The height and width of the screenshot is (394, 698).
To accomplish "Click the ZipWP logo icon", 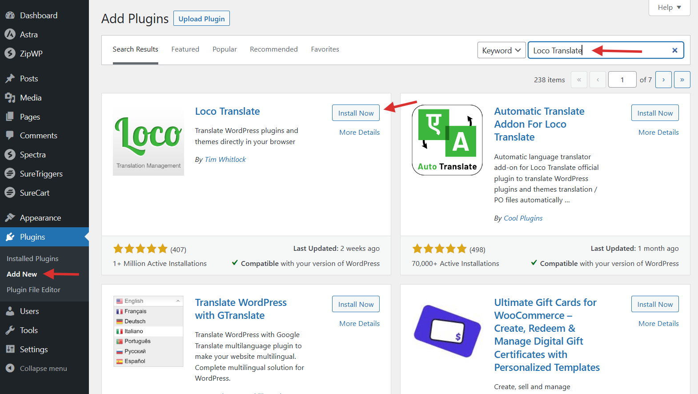I will (x=10, y=54).
